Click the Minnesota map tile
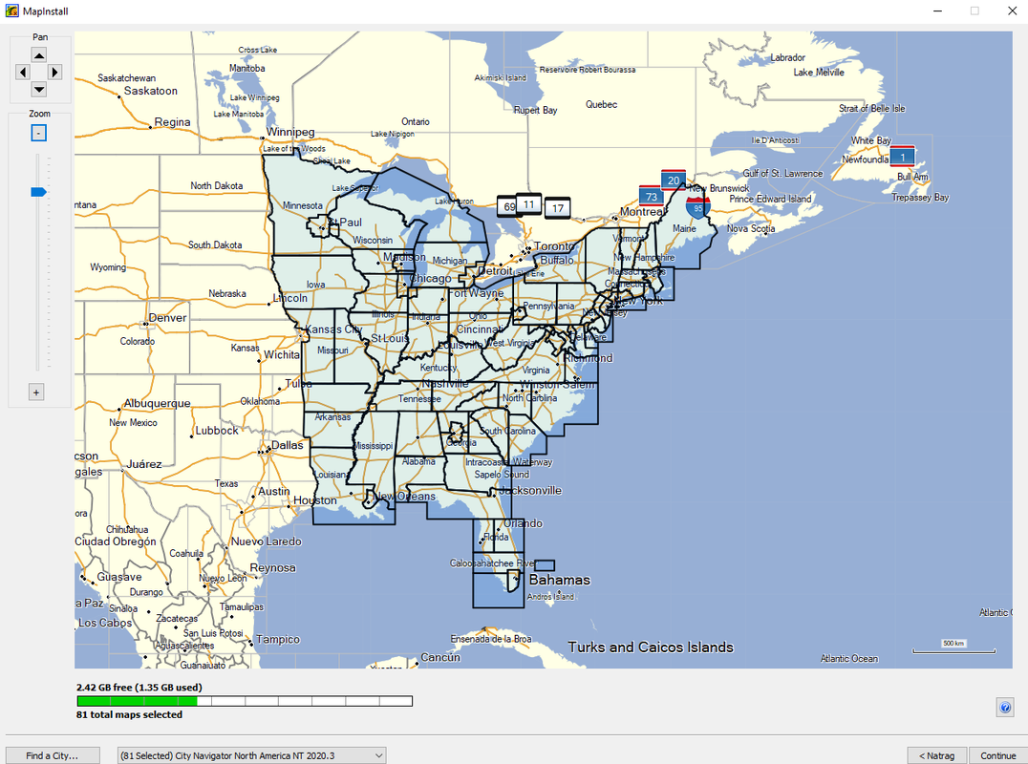This screenshot has width=1028, height=764. (302, 205)
